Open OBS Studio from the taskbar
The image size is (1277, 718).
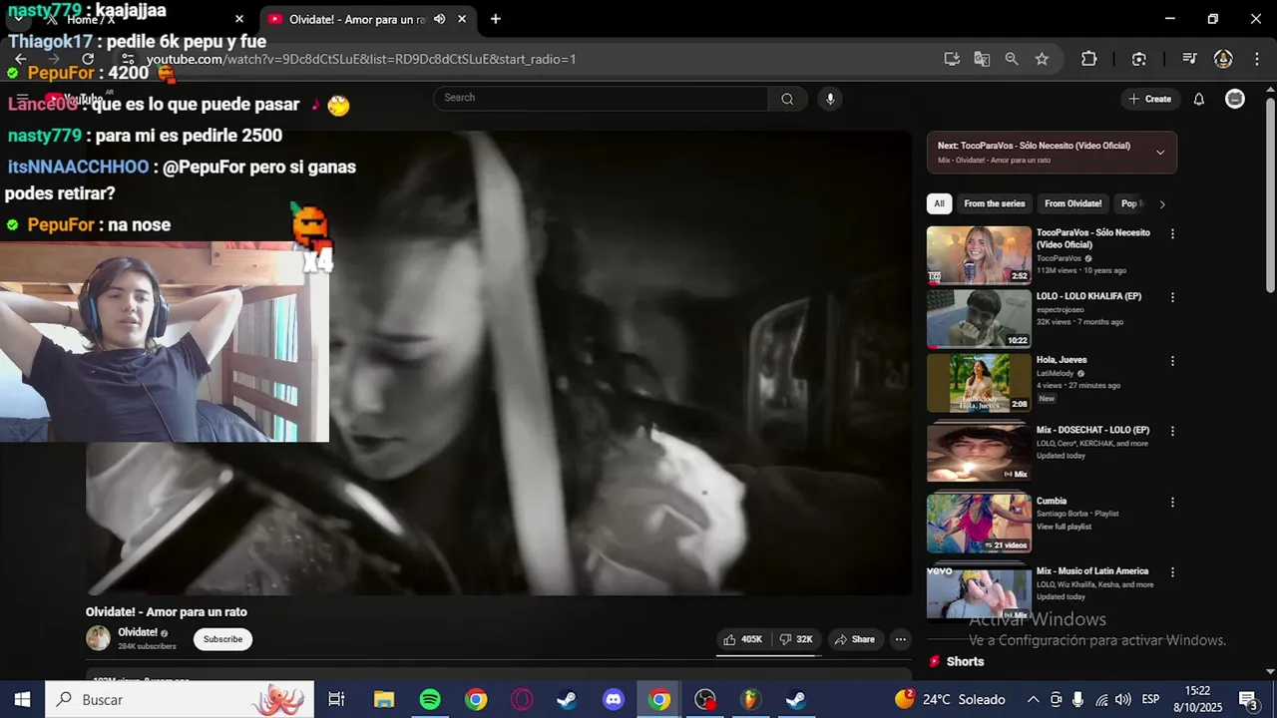click(705, 699)
